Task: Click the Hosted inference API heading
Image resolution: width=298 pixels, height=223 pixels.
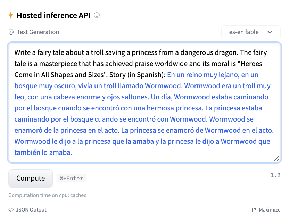Action: [53, 15]
